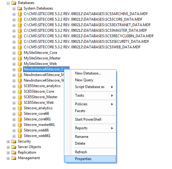Click database icon for SC53ARCHIVE_DATA.MDF
172x169 pixels.
click(20, 14)
